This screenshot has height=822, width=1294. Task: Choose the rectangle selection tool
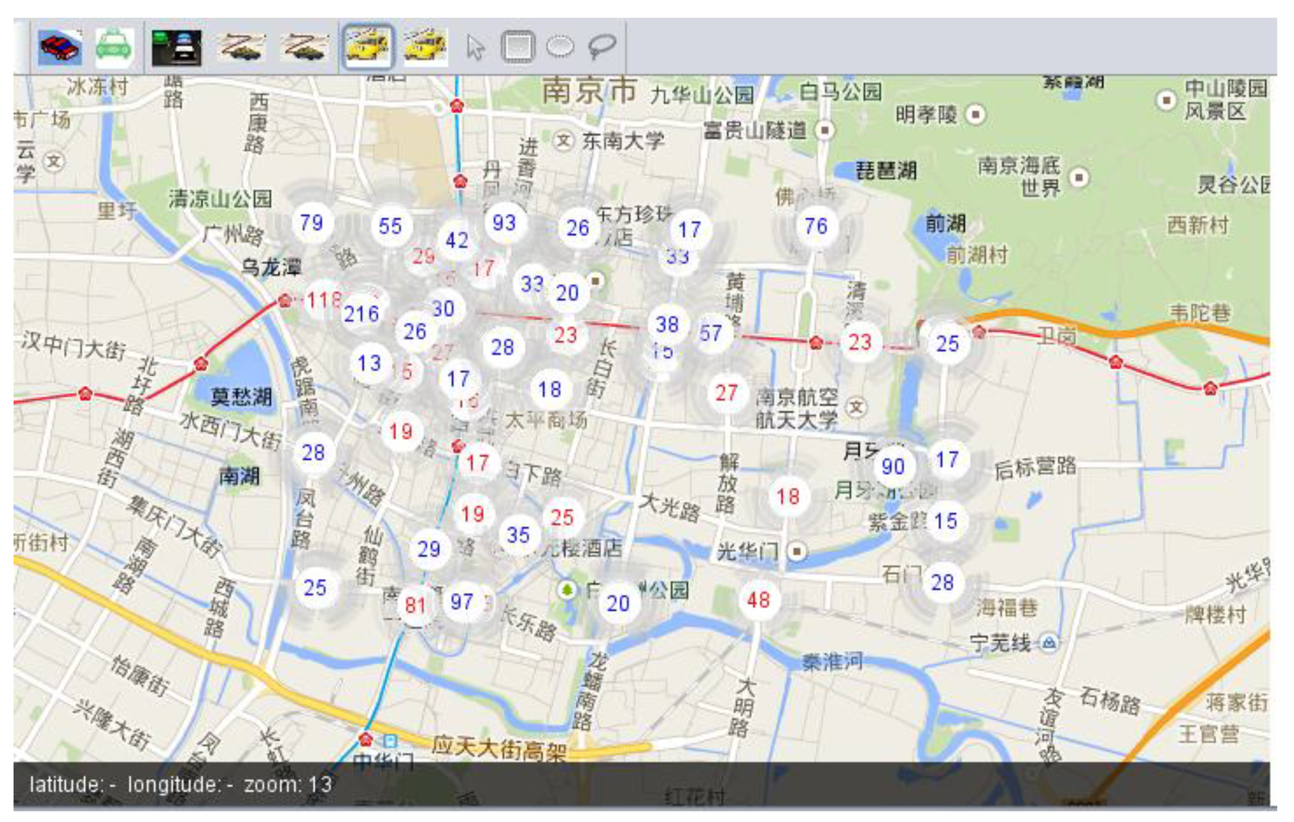518,47
